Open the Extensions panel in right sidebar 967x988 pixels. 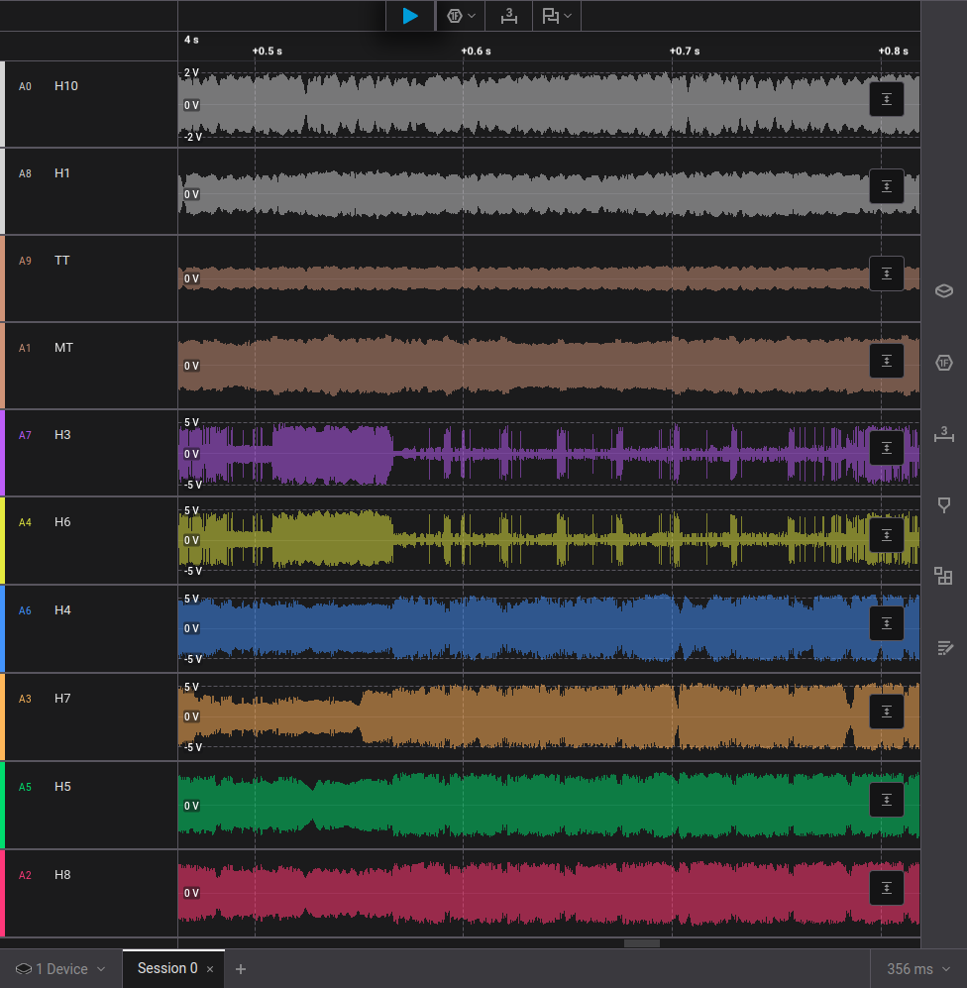[x=944, y=577]
